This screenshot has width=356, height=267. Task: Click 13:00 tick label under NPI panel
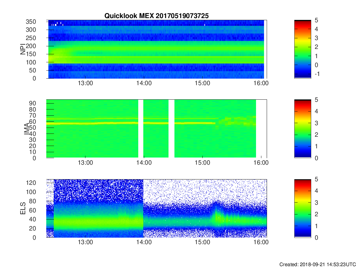[x=85, y=84]
